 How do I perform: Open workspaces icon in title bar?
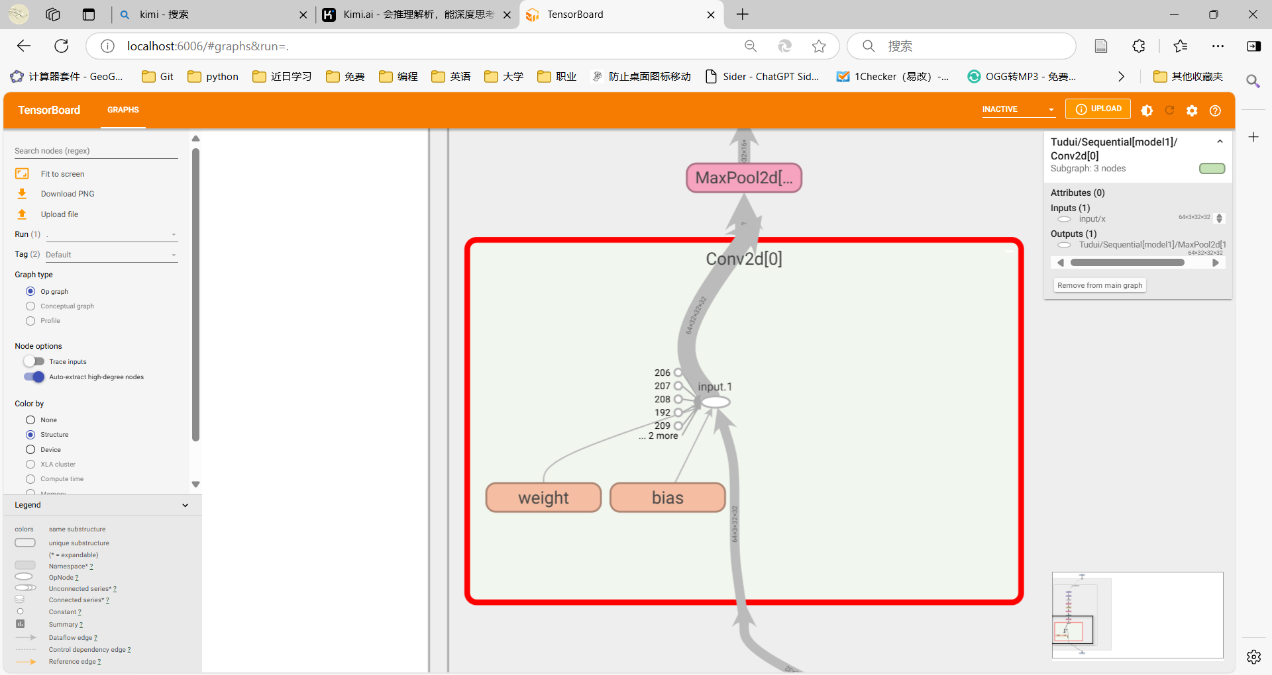(x=53, y=15)
